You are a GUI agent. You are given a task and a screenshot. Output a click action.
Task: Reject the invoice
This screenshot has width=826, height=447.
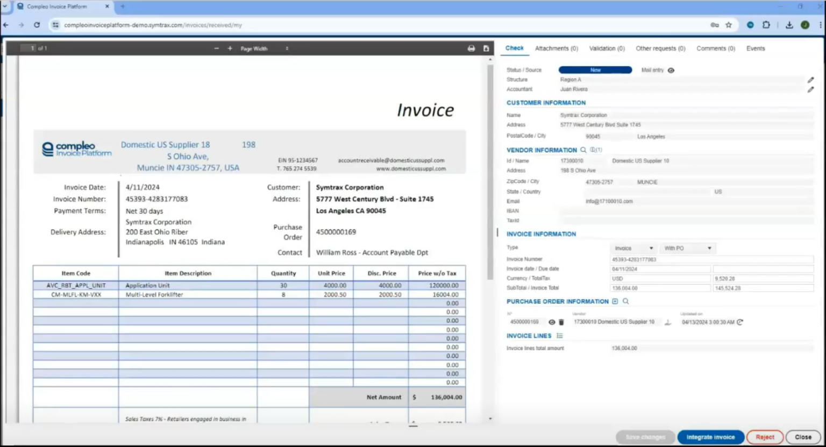(765, 437)
